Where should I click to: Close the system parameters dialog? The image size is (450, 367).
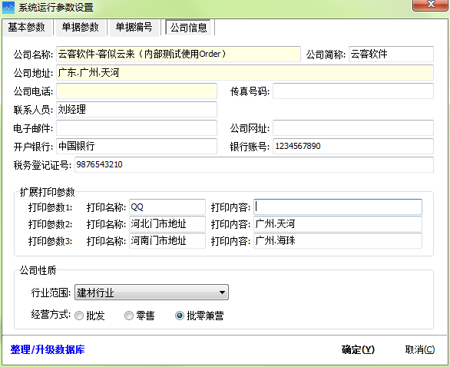[430, 5]
